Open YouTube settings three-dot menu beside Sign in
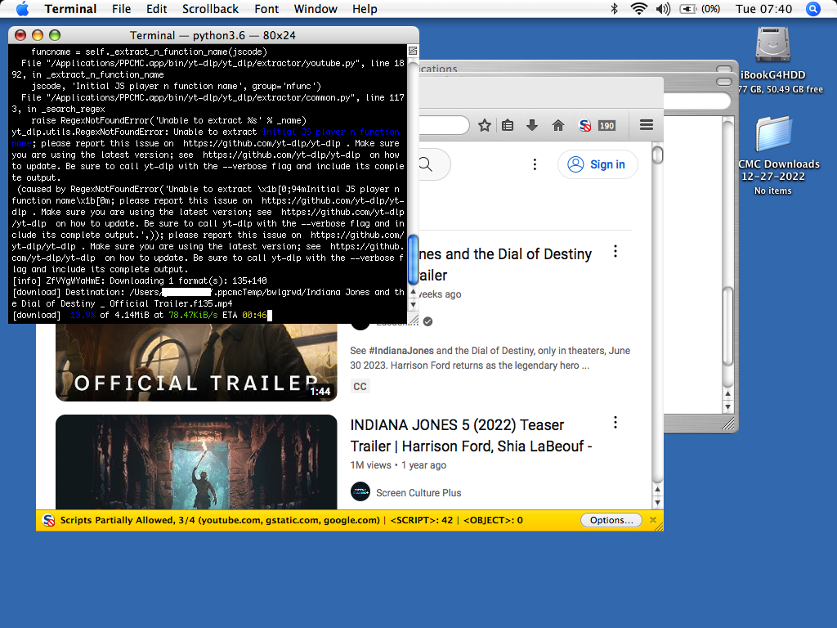The width and height of the screenshot is (837, 628). [535, 164]
